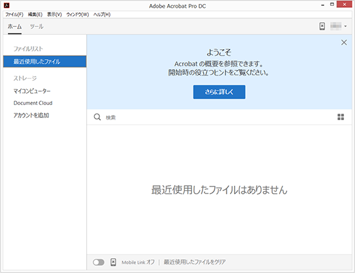Toggle the Mobile Link switch
The width and height of the screenshot is (355, 273).
(99, 262)
